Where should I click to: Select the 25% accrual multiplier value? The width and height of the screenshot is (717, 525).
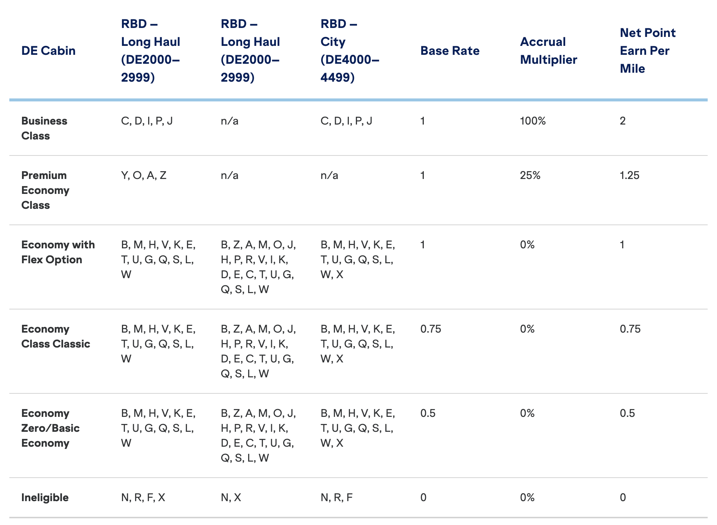point(530,175)
